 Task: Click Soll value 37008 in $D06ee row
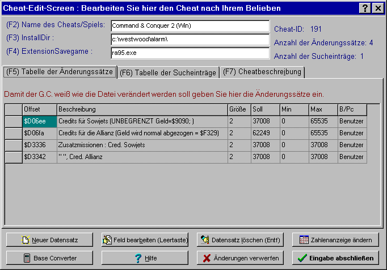point(266,121)
